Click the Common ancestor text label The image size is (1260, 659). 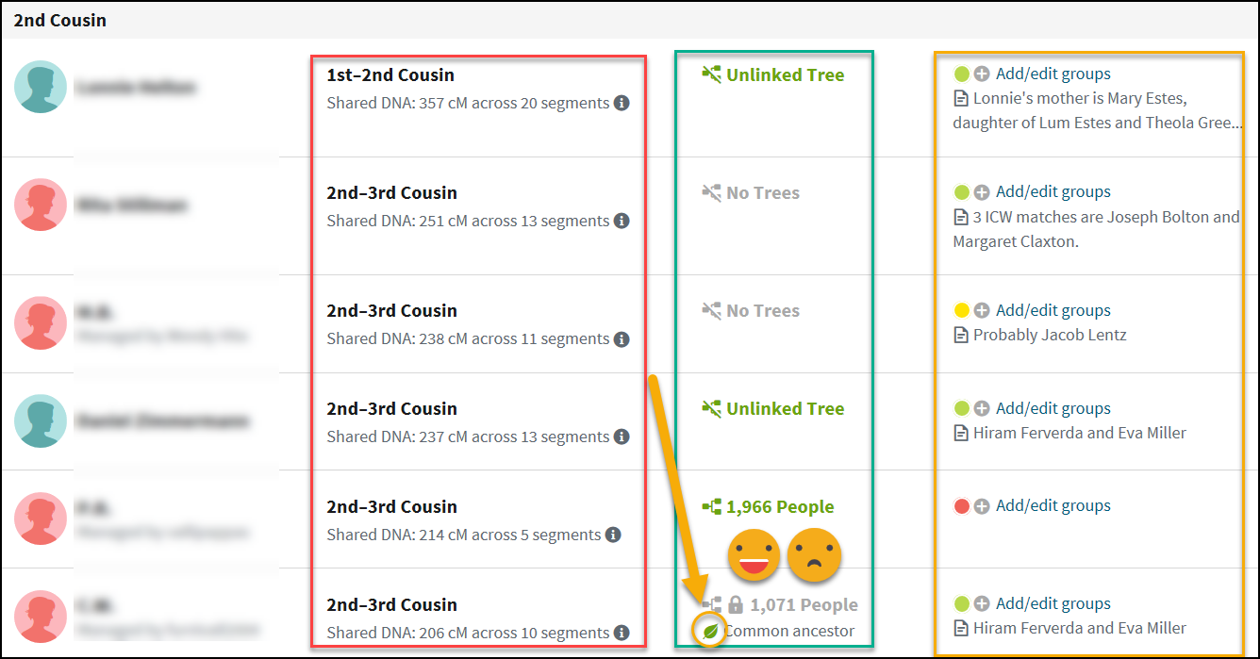pos(789,632)
